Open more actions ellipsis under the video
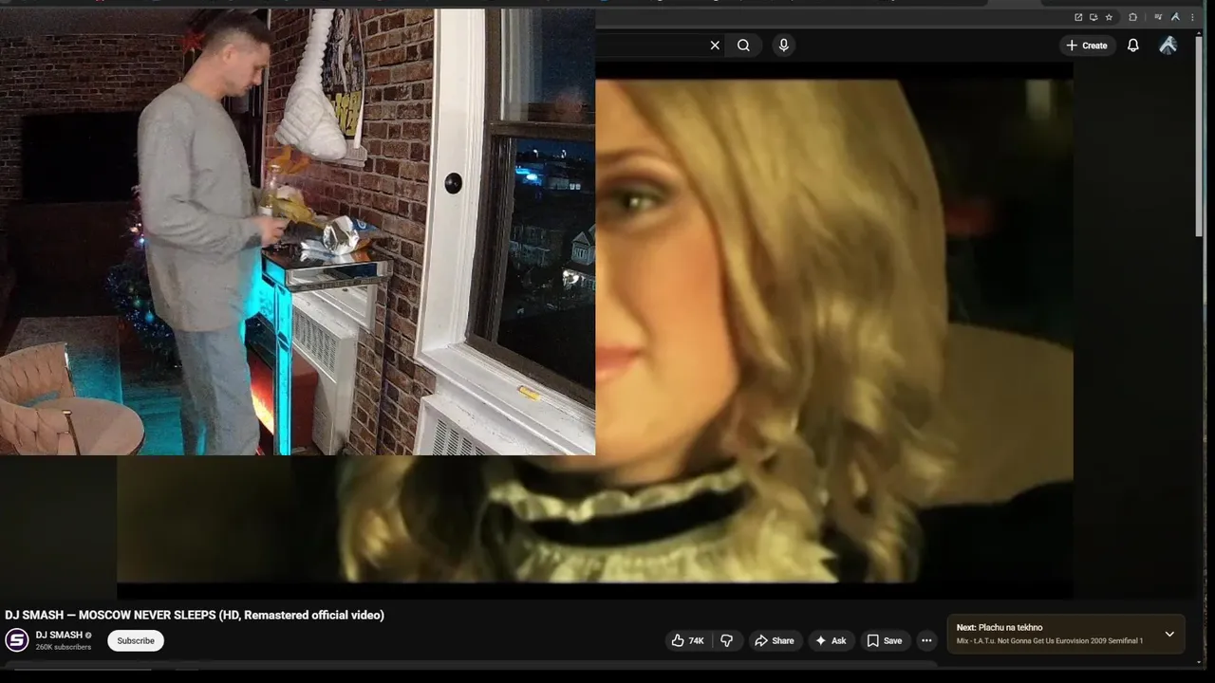The width and height of the screenshot is (1215, 683). (926, 640)
